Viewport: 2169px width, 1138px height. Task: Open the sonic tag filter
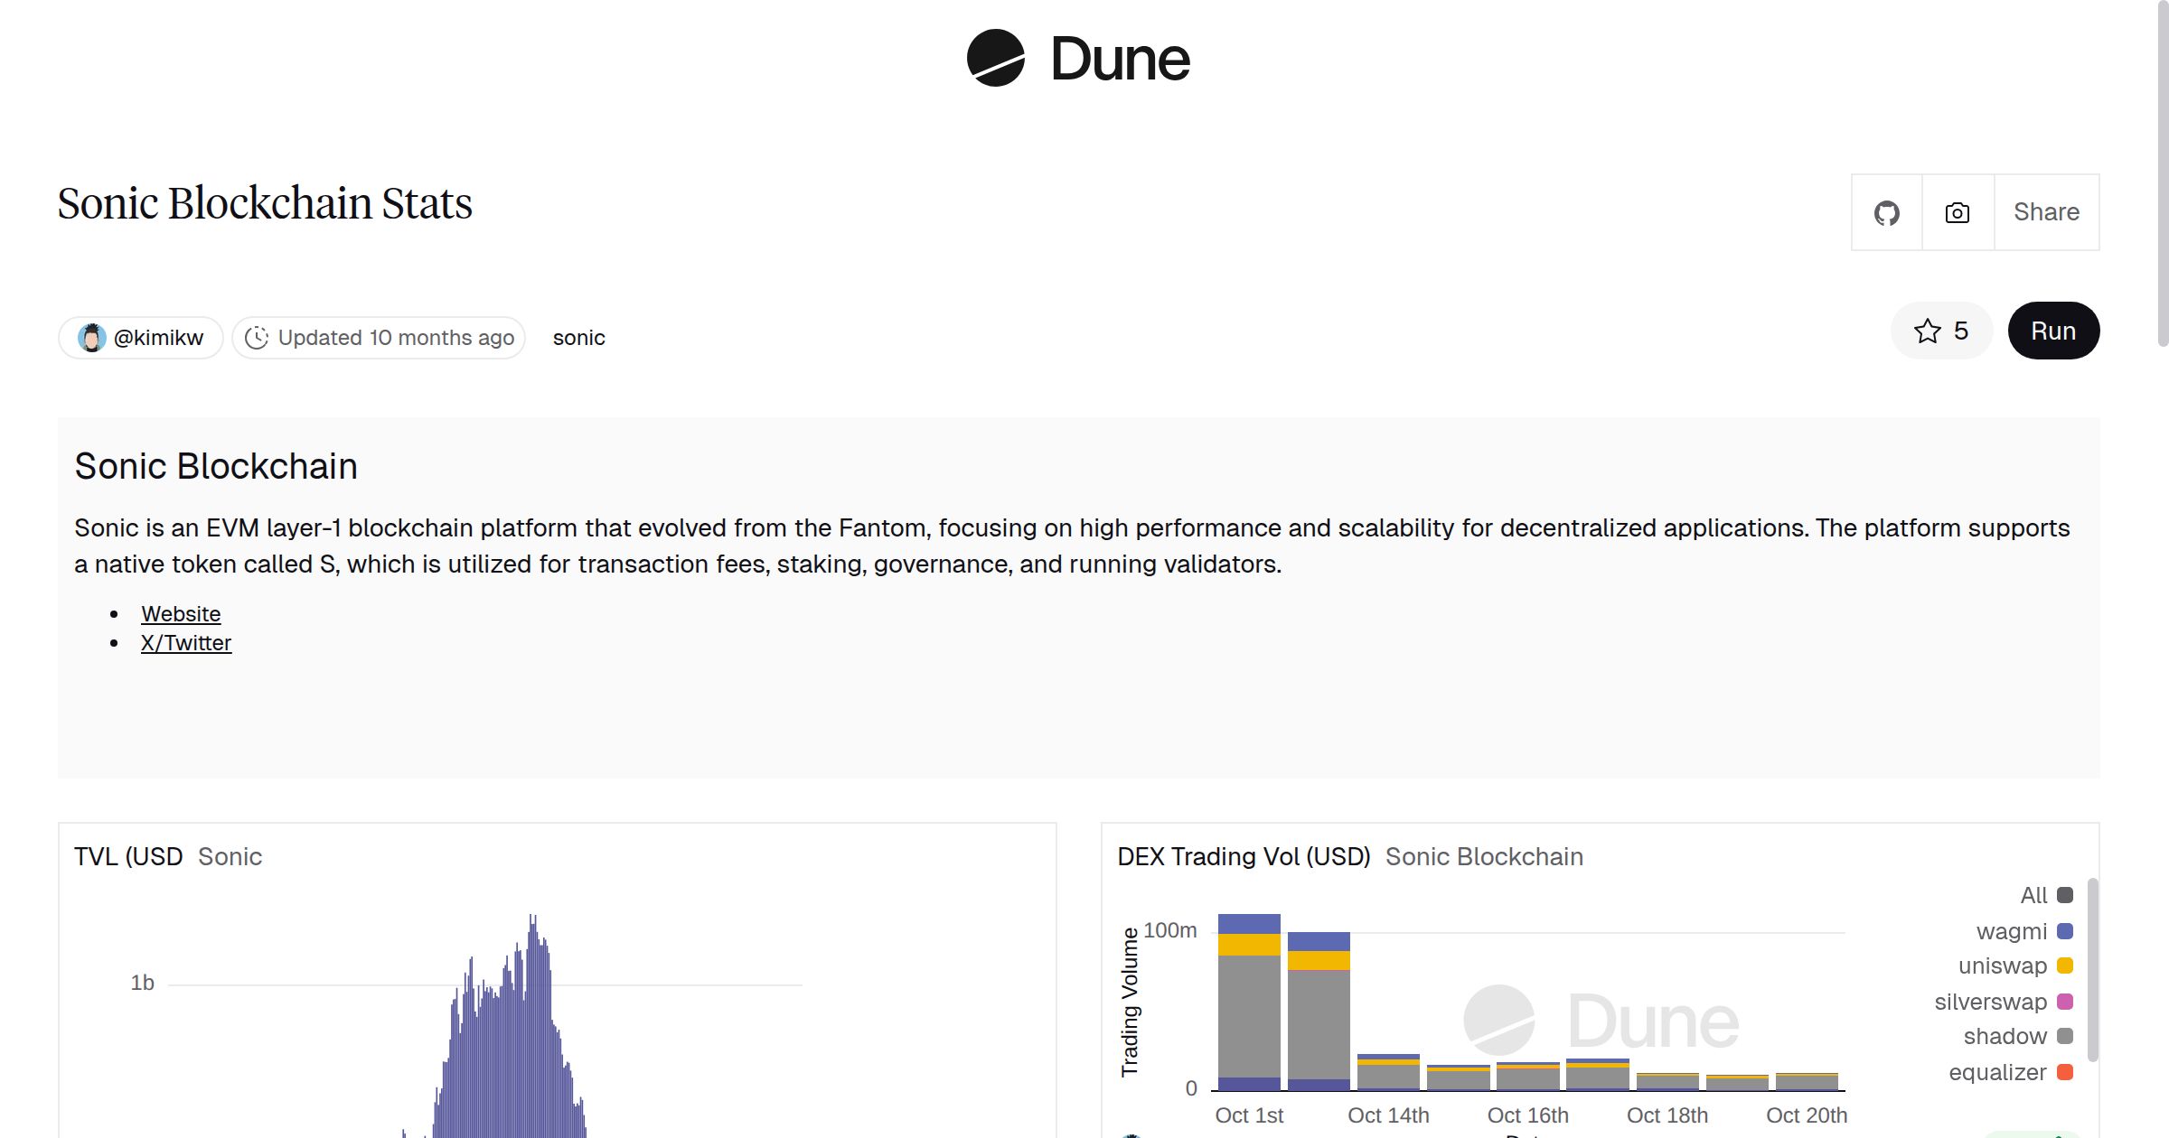[578, 337]
